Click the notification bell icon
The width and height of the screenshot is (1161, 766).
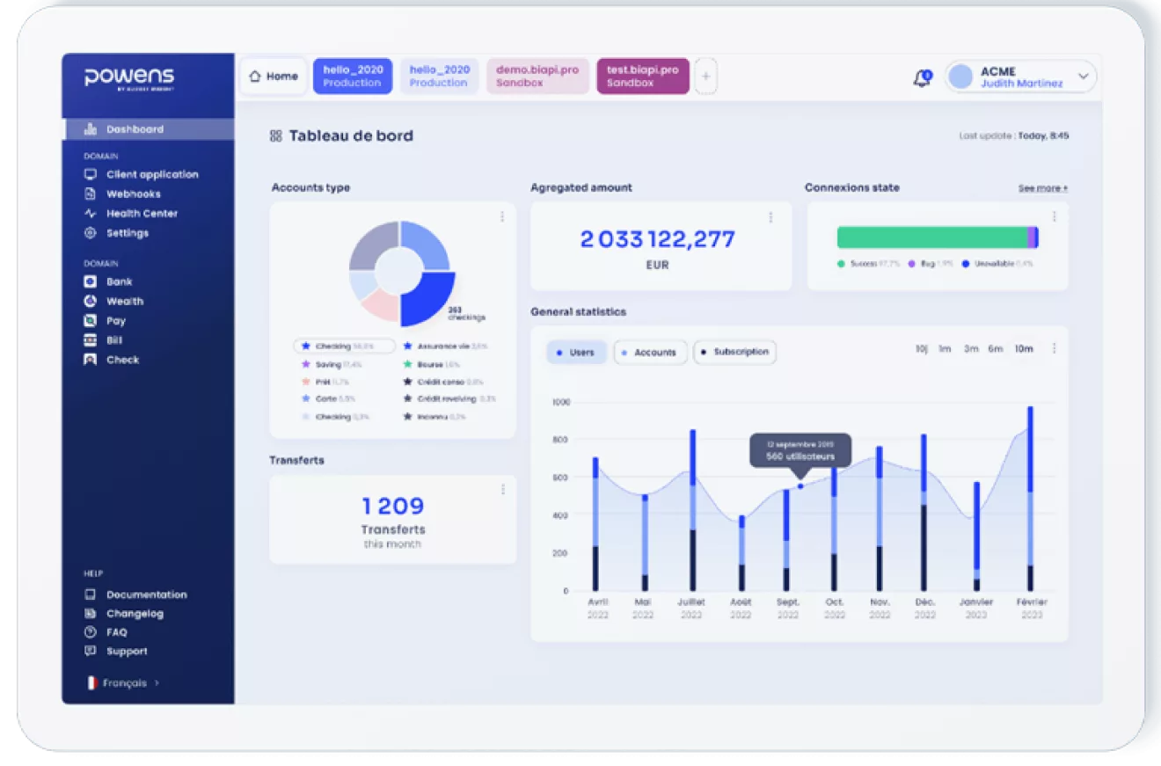tap(922, 78)
